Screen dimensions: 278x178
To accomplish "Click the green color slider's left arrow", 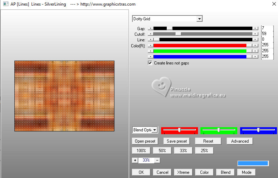I will tap(151, 51).
